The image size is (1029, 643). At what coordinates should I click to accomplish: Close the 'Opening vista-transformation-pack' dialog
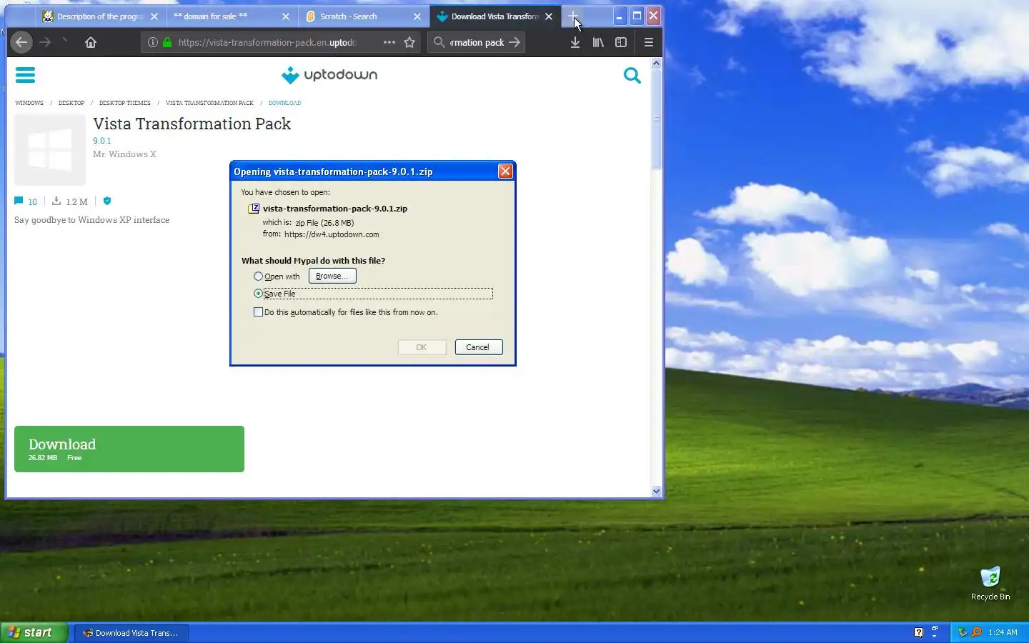click(x=505, y=171)
